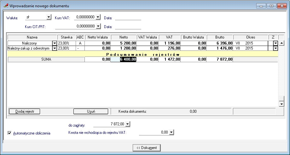The image size is (290, 155).
Task: Click the << Dokument button
Action: coord(147,148)
